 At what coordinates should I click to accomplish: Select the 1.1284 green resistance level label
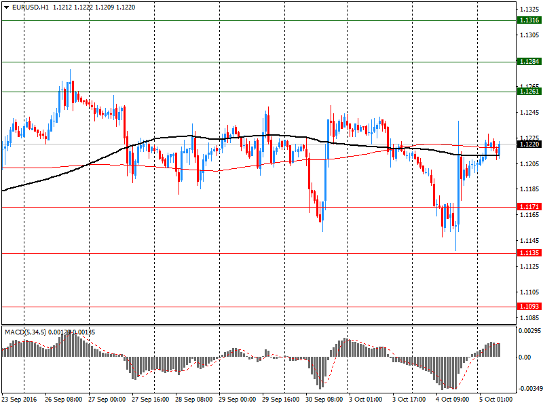[x=529, y=61]
